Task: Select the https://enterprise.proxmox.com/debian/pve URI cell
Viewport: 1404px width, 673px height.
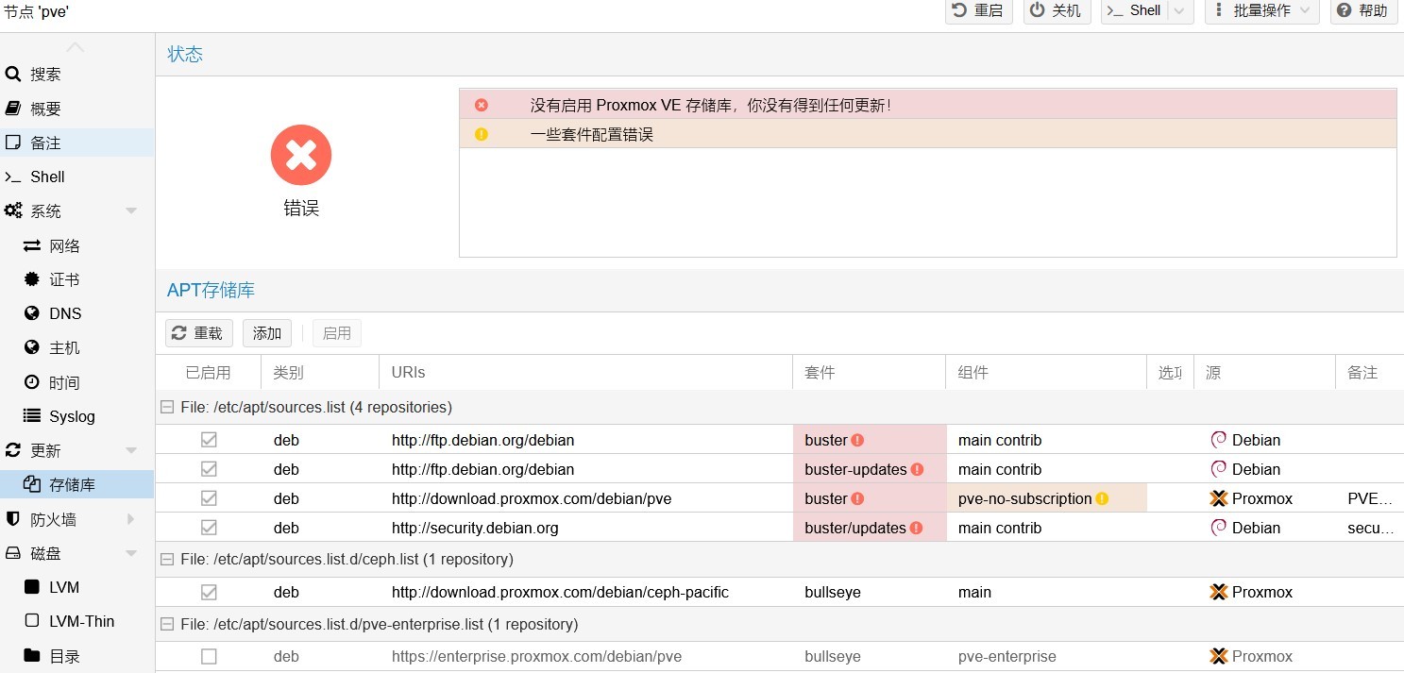Action: (x=536, y=656)
